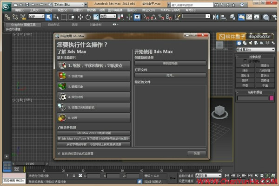
Task: Toggle the 自动关键点 auto key button
Action: [x=186, y=176]
